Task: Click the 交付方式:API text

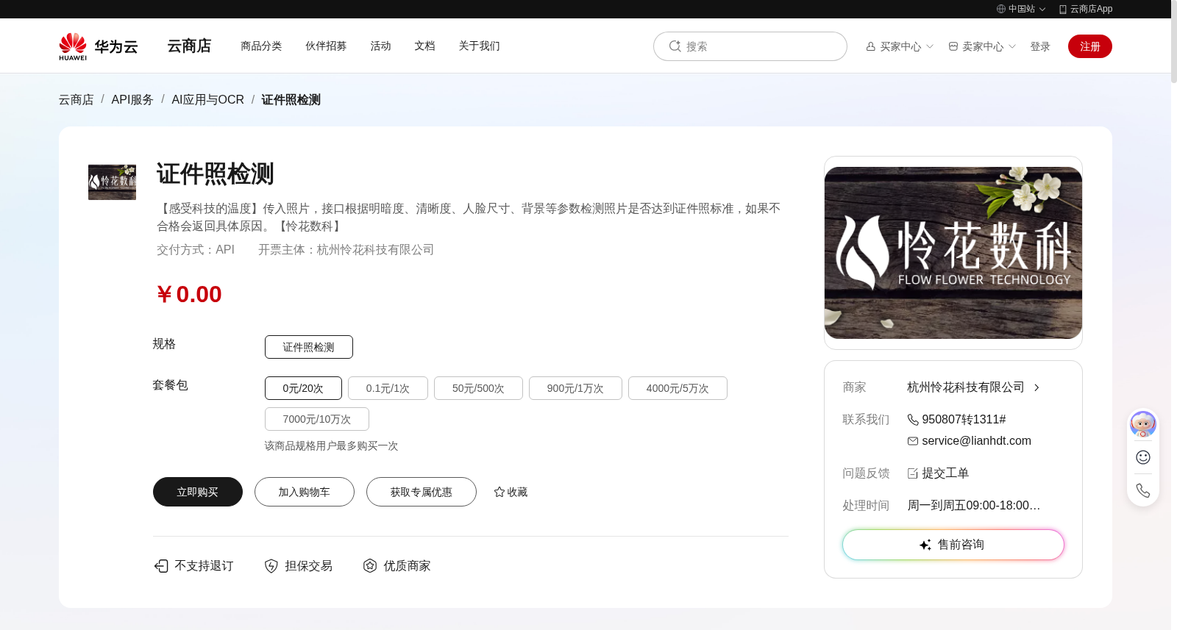Action: coord(196,250)
